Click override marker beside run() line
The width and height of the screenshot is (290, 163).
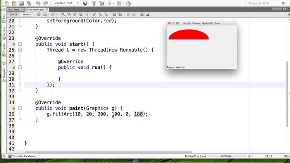click(14, 67)
